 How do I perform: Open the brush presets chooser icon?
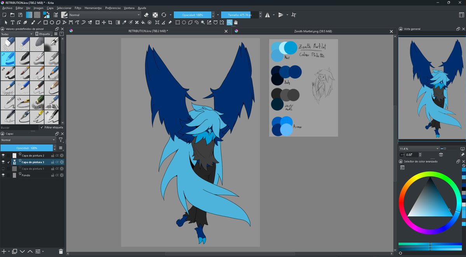point(64,15)
